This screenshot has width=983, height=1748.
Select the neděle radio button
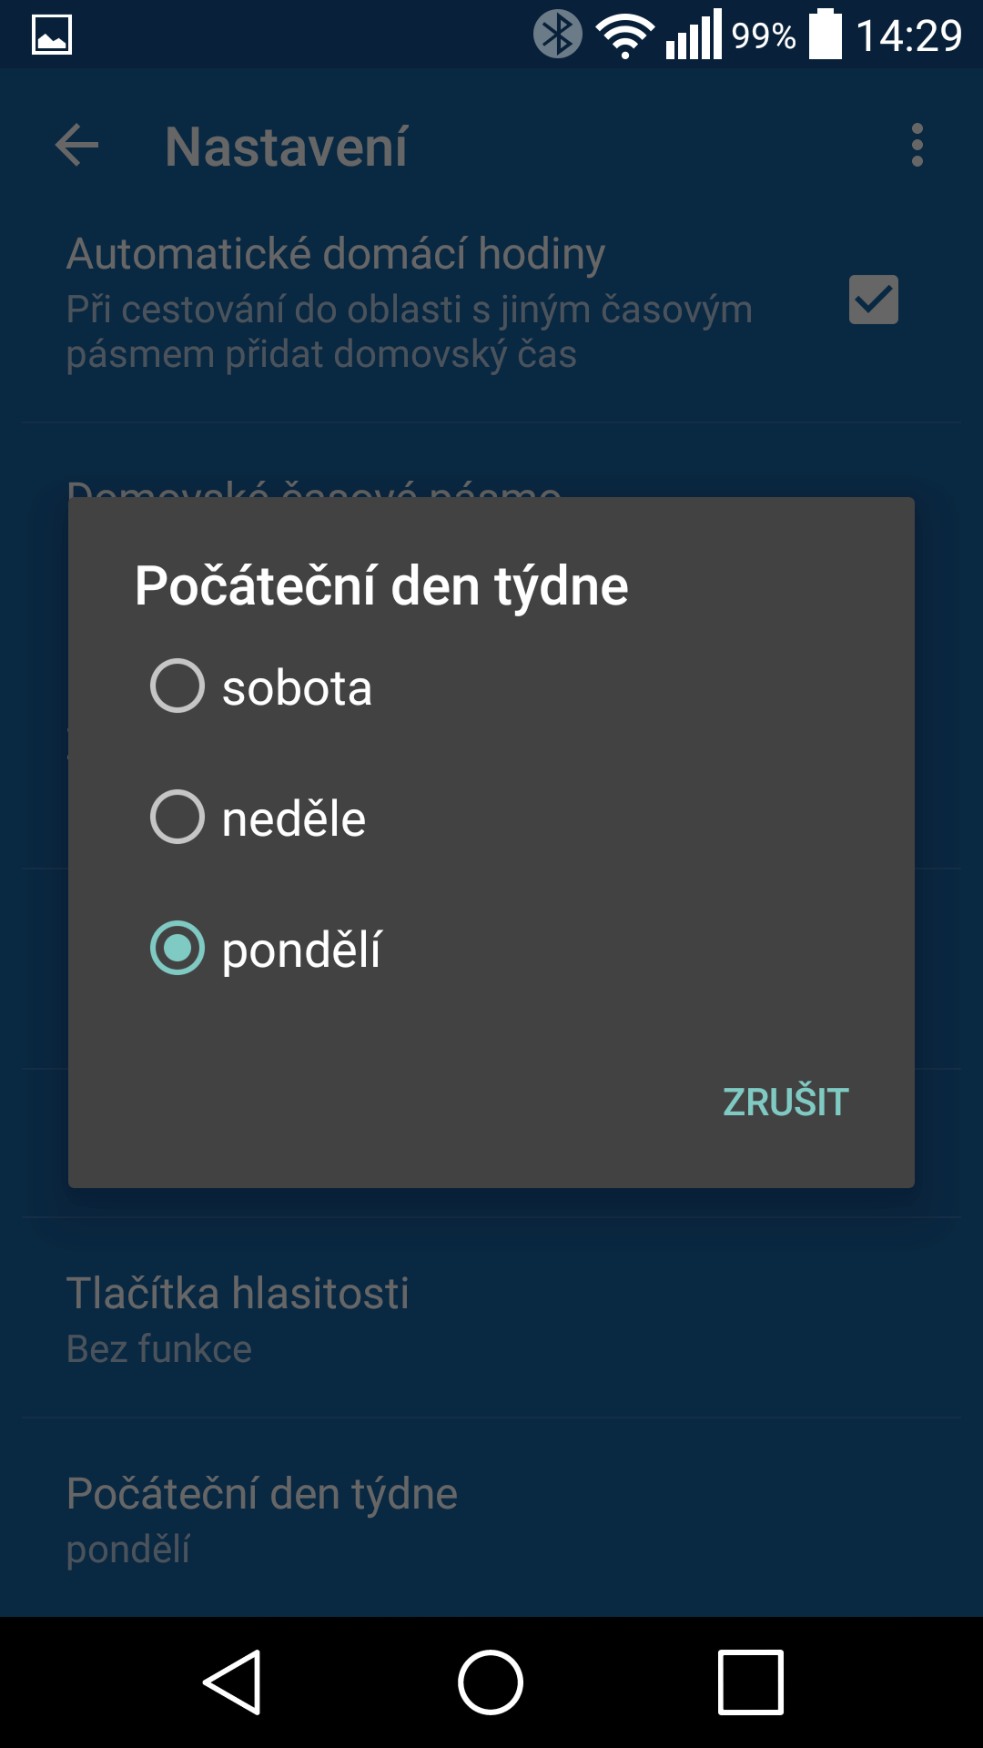(x=177, y=817)
